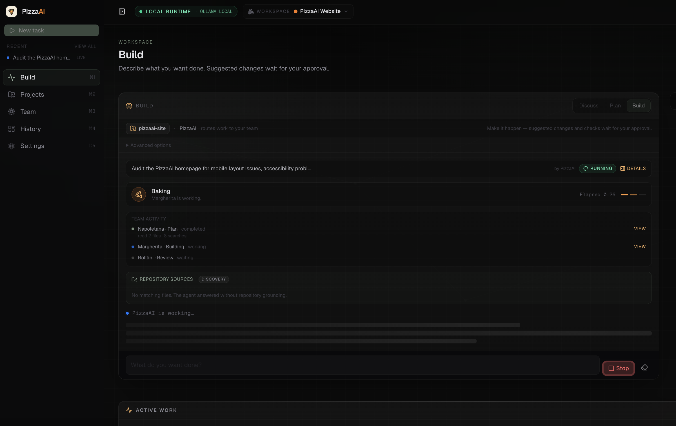Image resolution: width=676 pixels, height=426 pixels.
Task: Click the "PizzaAI is working…" status text
Action: (x=163, y=313)
